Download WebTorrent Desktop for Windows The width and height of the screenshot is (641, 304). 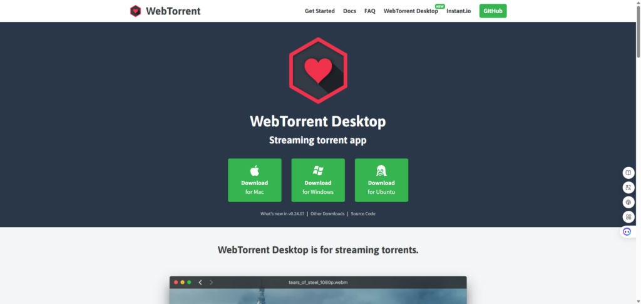point(318,180)
